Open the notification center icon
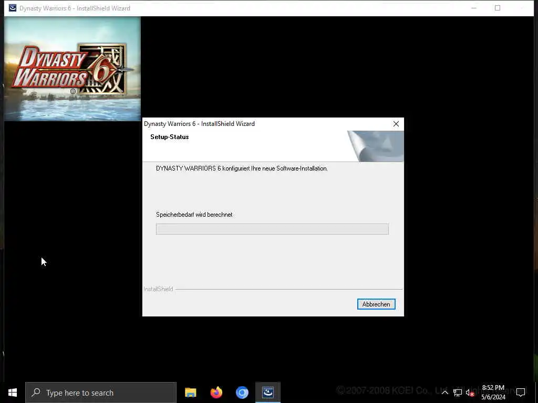 (x=521, y=393)
